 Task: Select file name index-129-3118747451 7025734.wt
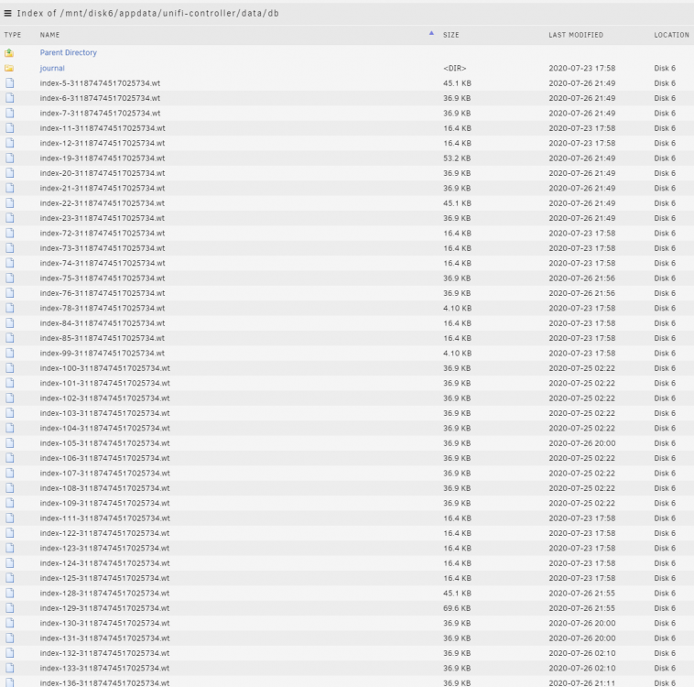click(x=104, y=608)
